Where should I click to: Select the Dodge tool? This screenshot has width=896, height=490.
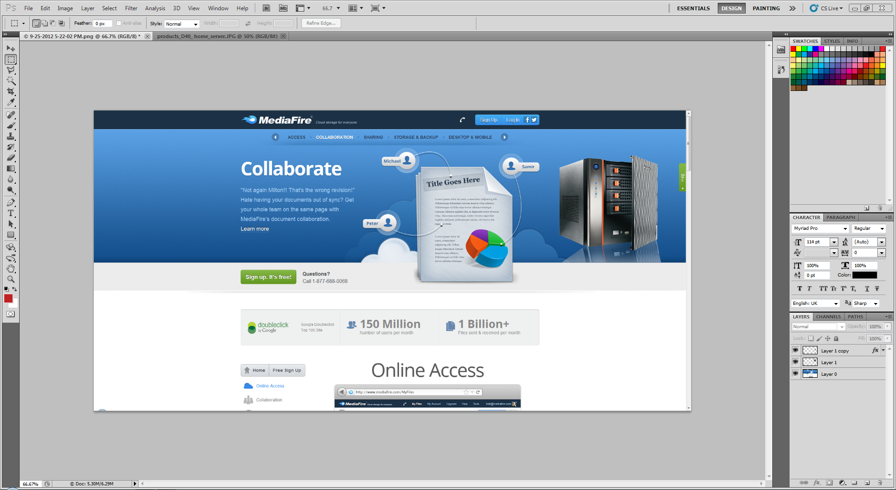[x=11, y=190]
